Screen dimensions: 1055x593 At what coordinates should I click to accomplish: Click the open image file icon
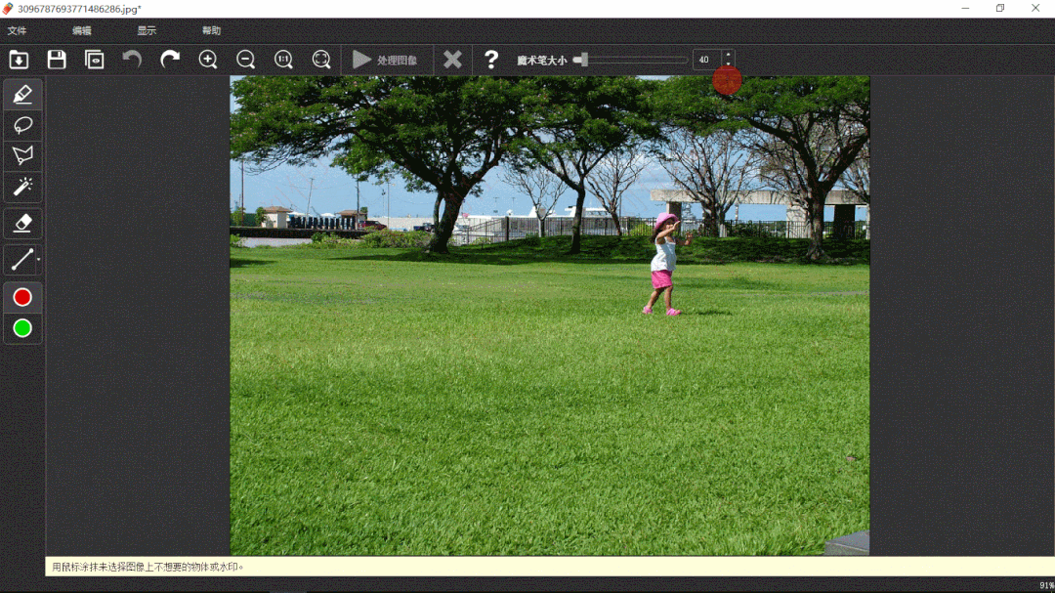click(x=19, y=60)
